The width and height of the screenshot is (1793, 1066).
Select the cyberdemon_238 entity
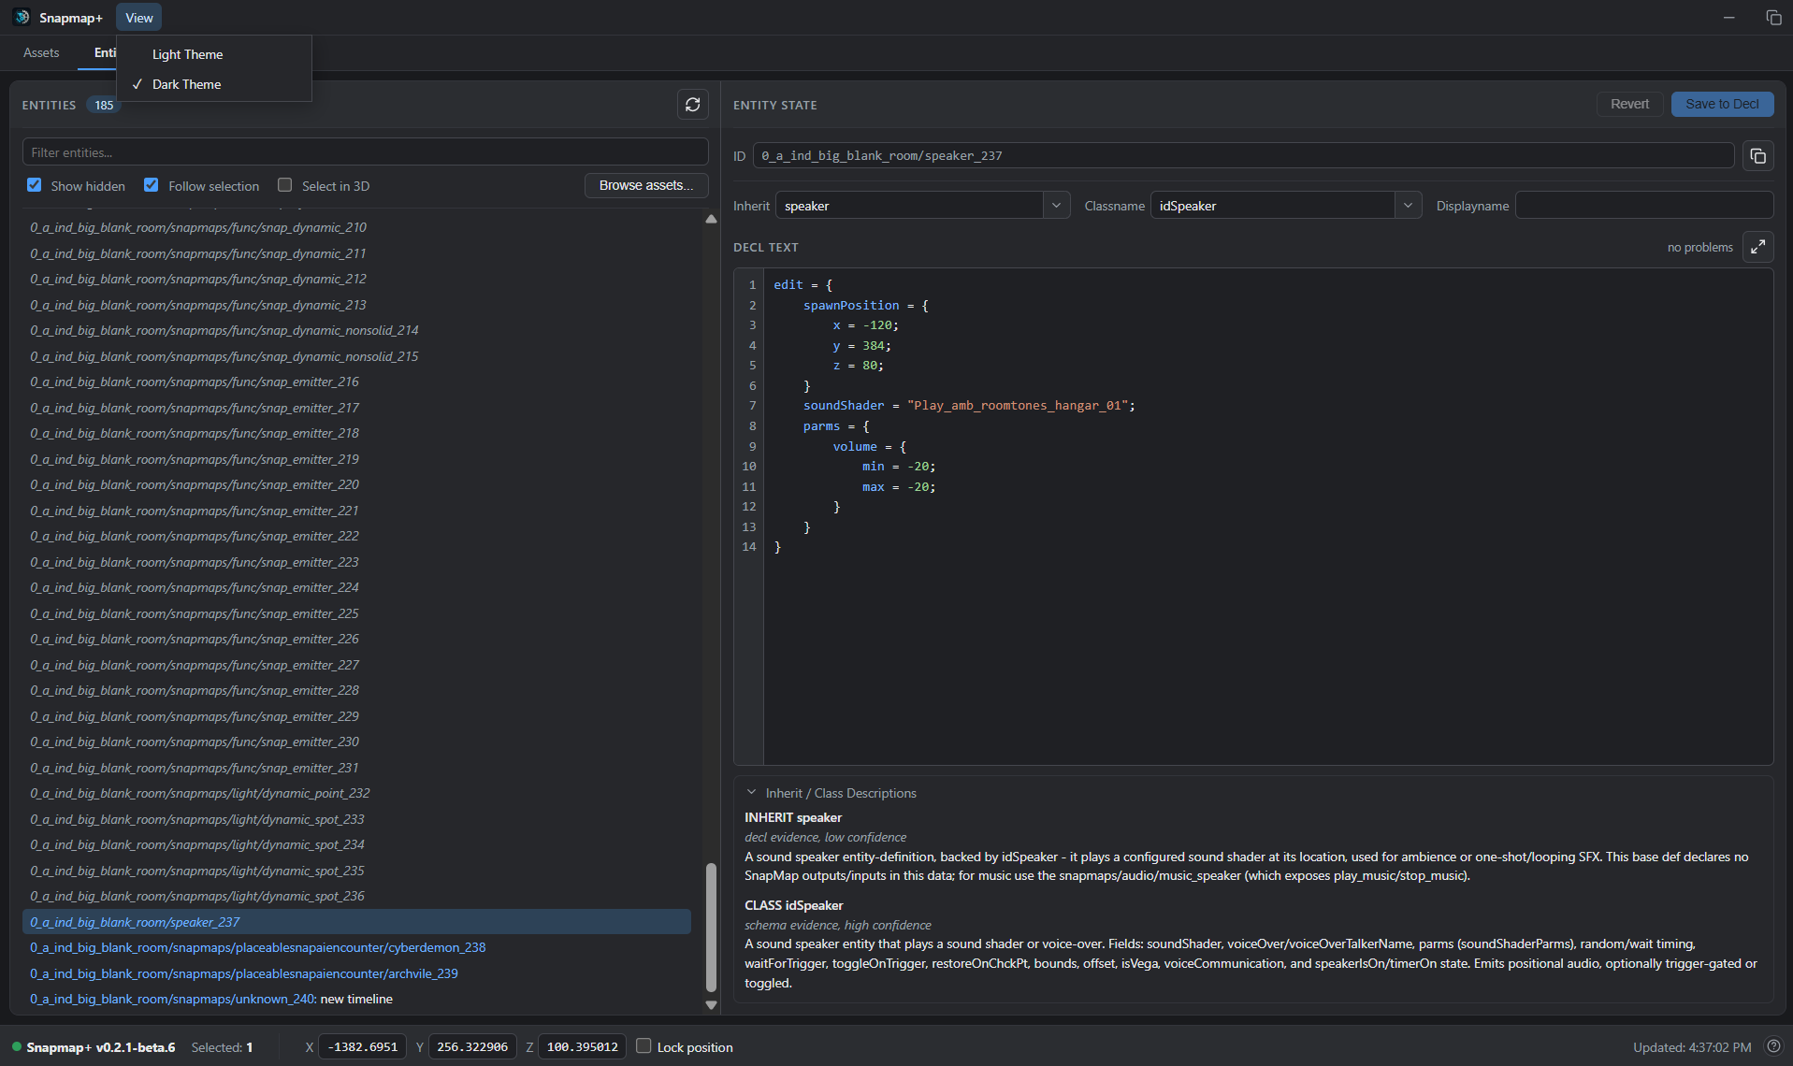coord(356,947)
